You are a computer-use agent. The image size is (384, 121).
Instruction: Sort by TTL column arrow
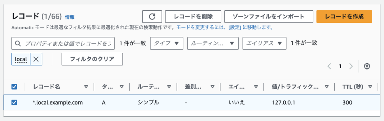[x=370, y=87]
